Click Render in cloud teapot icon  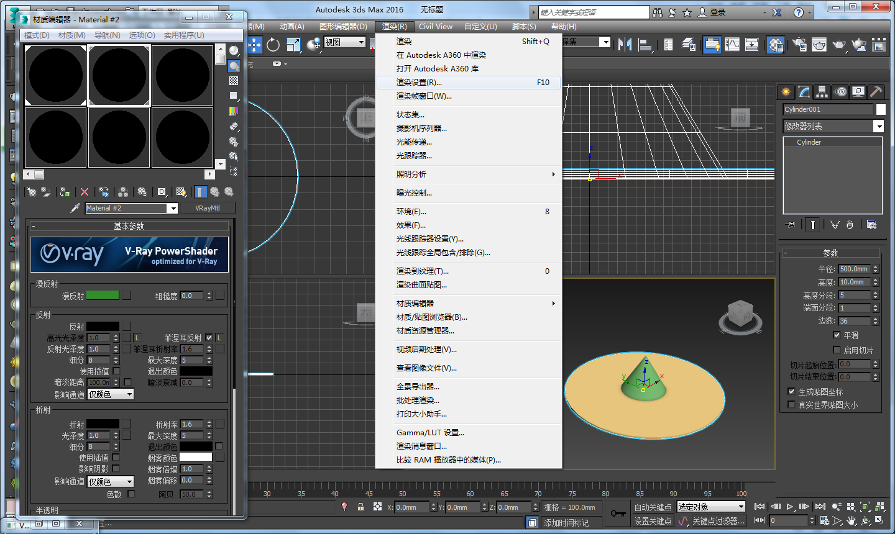click(x=859, y=44)
